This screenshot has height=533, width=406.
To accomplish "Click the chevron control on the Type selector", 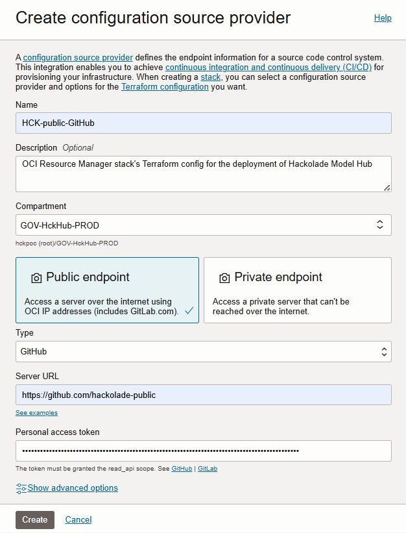I will pos(383,351).
